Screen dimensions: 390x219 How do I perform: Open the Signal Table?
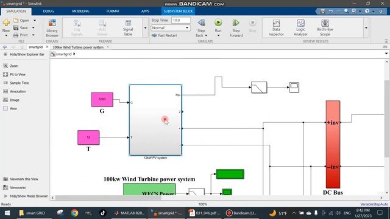128,28
